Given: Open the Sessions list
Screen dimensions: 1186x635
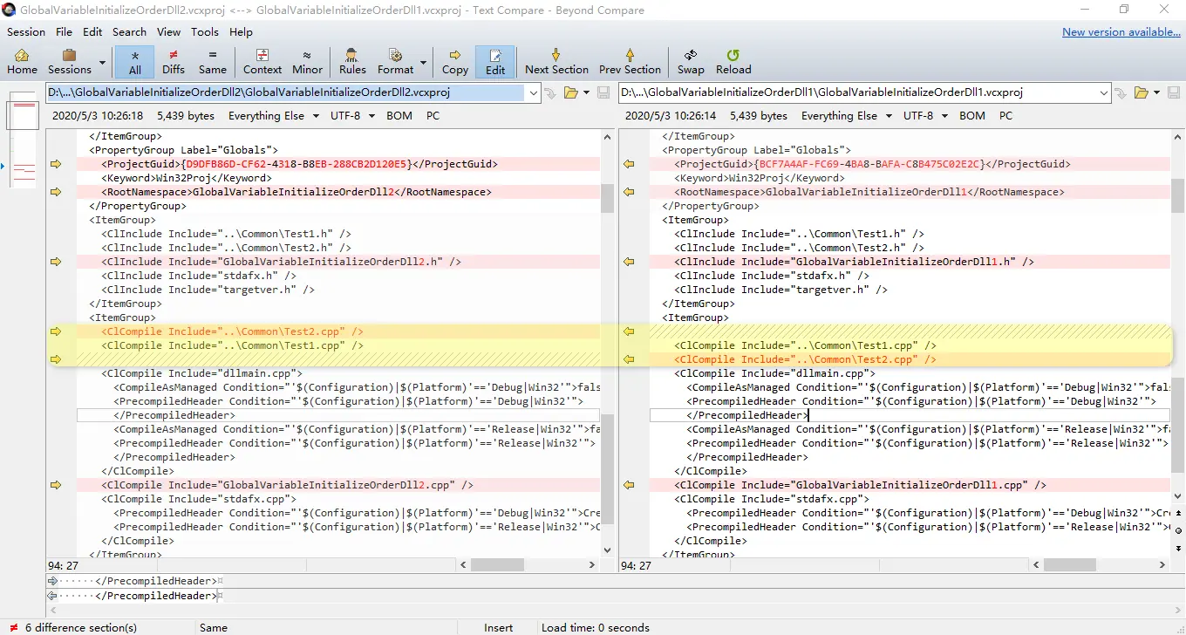Looking at the screenshot, I should [x=69, y=61].
